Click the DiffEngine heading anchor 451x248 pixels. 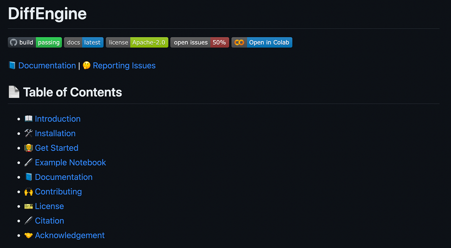(x=47, y=14)
